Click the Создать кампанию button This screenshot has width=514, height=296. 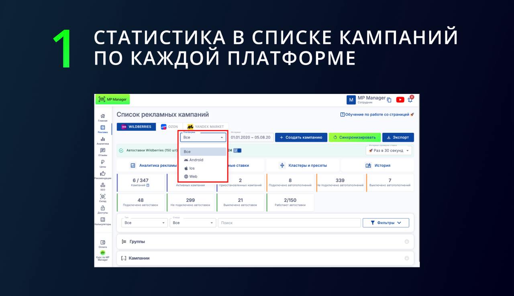point(301,138)
